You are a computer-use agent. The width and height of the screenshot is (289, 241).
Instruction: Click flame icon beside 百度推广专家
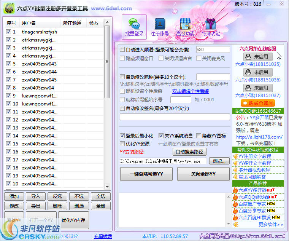[x=235, y=204]
